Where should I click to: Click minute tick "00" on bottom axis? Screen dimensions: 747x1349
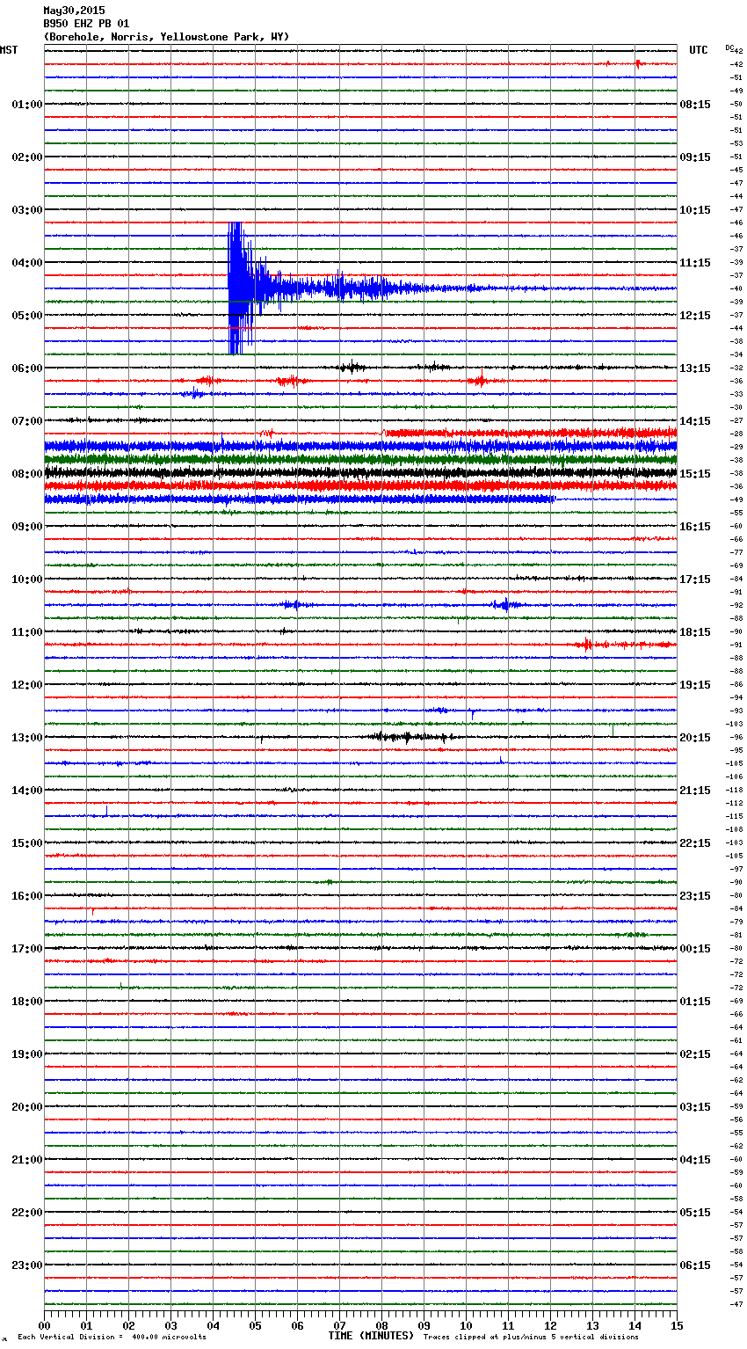click(x=44, y=1325)
